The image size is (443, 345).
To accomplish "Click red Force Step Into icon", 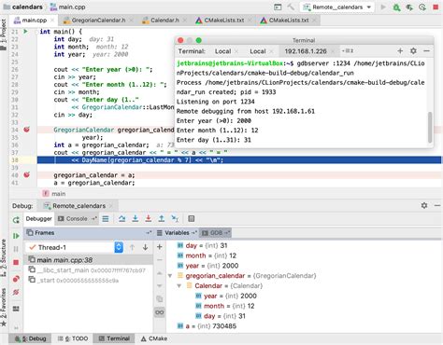I will pyautogui.click(x=149, y=219).
